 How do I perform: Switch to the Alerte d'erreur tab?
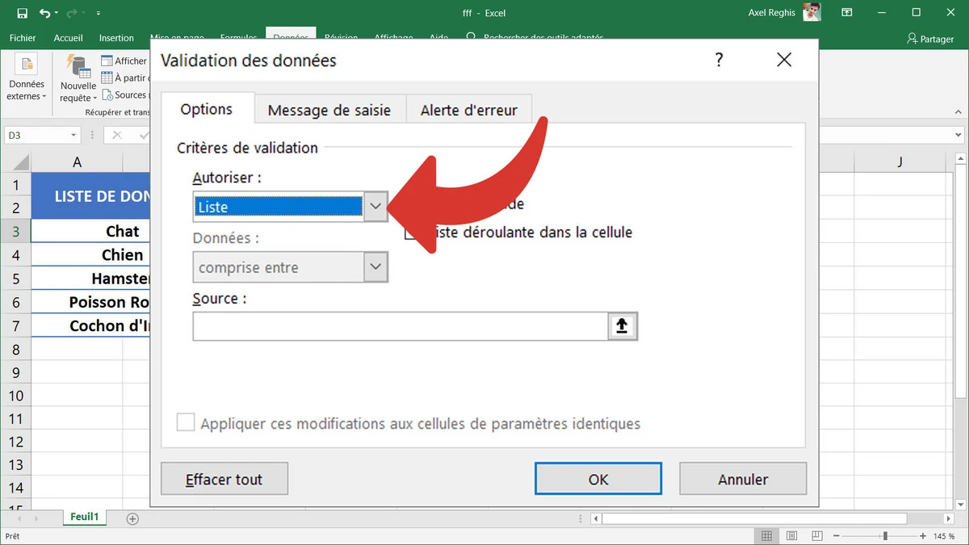pyautogui.click(x=468, y=109)
